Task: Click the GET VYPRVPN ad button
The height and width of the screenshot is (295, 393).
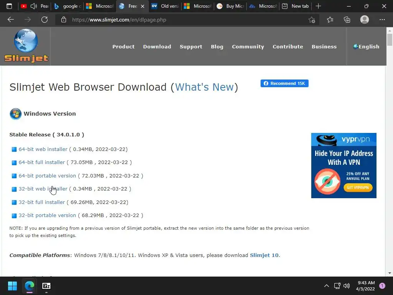Action: coord(358,187)
